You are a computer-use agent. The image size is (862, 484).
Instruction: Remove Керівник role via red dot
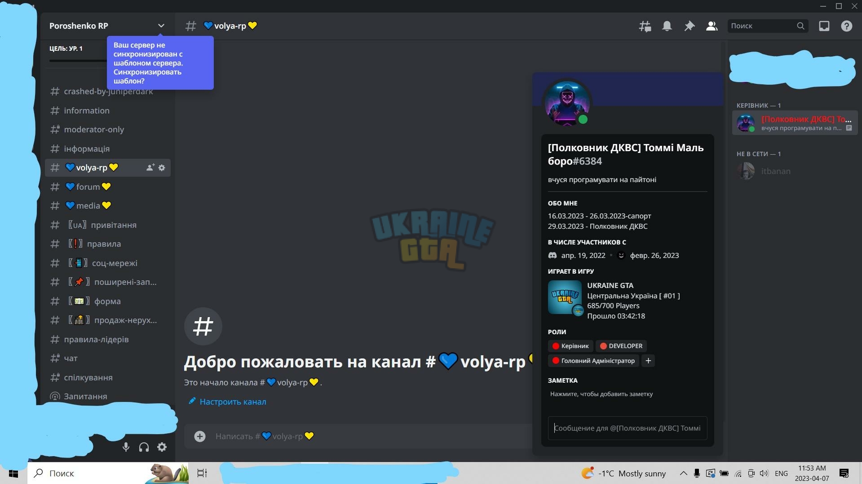coord(556,346)
